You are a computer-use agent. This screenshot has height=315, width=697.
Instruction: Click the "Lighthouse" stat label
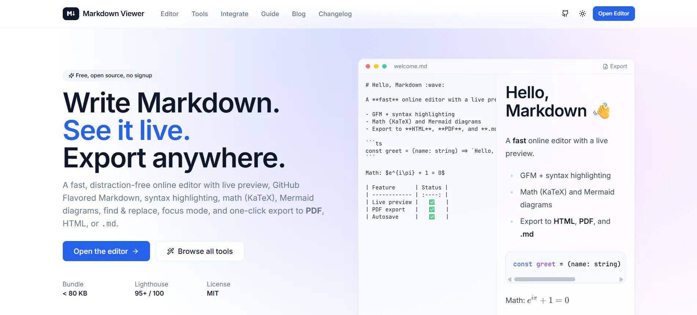[152, 284]
